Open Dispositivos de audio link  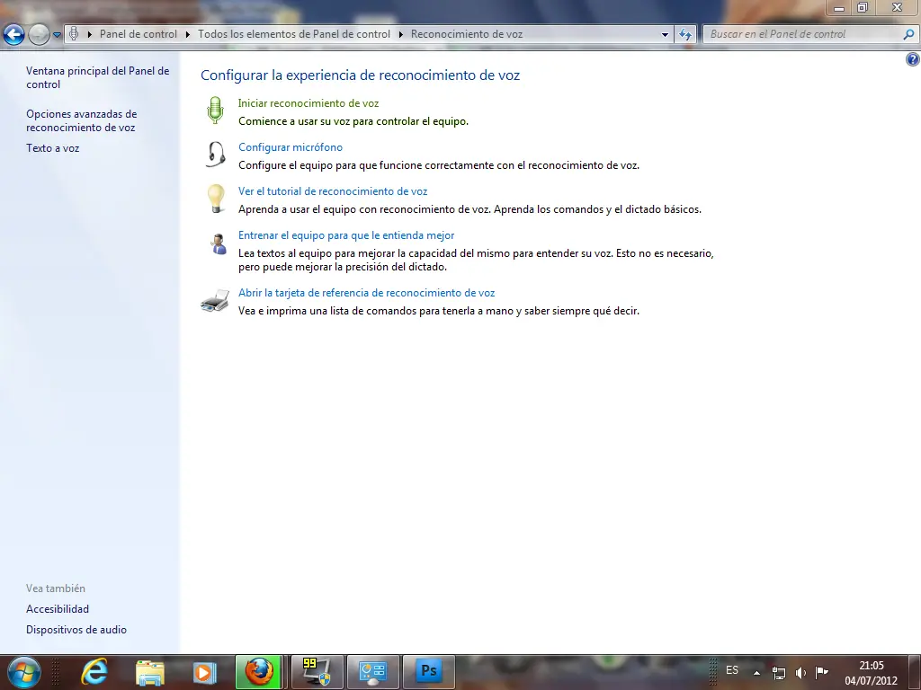click(76, 630)
